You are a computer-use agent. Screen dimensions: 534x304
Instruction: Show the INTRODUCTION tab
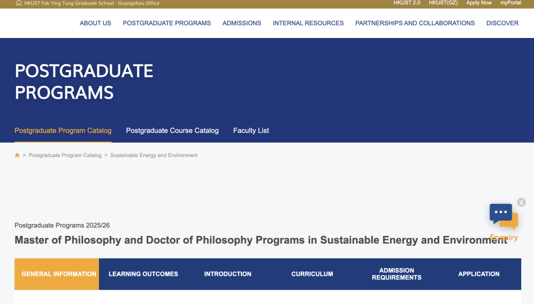228,274
